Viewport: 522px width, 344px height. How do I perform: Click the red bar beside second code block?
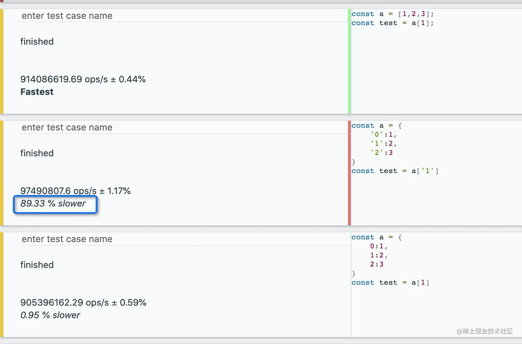click(x=349, y=173)
